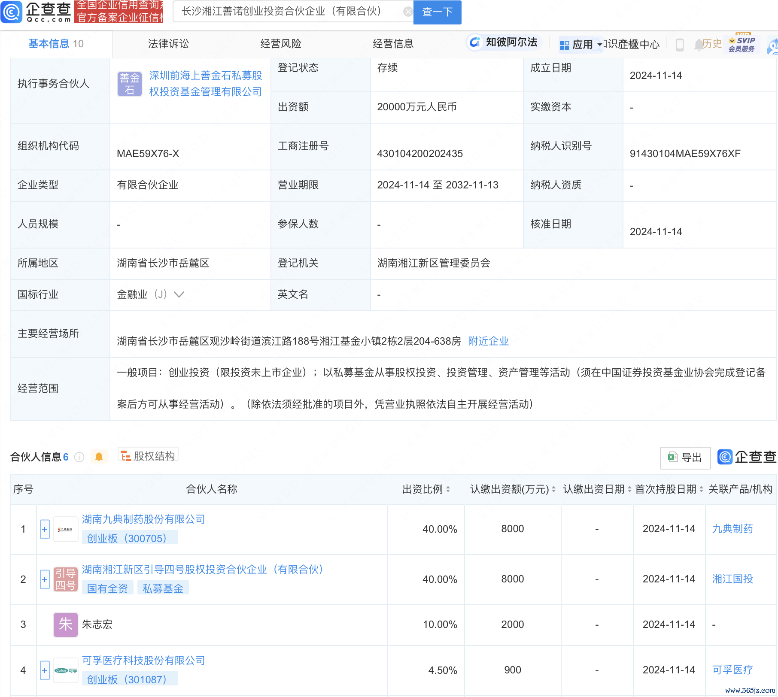
Task: Click the Qcc.com logo icon
Action: 12,12
